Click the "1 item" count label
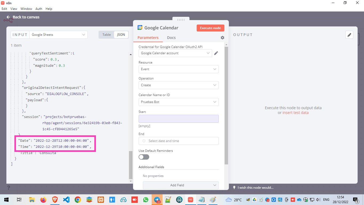Image resolution: width=364 pixels, height=205 pixels. pyautogui.click(x=16, y=45)
